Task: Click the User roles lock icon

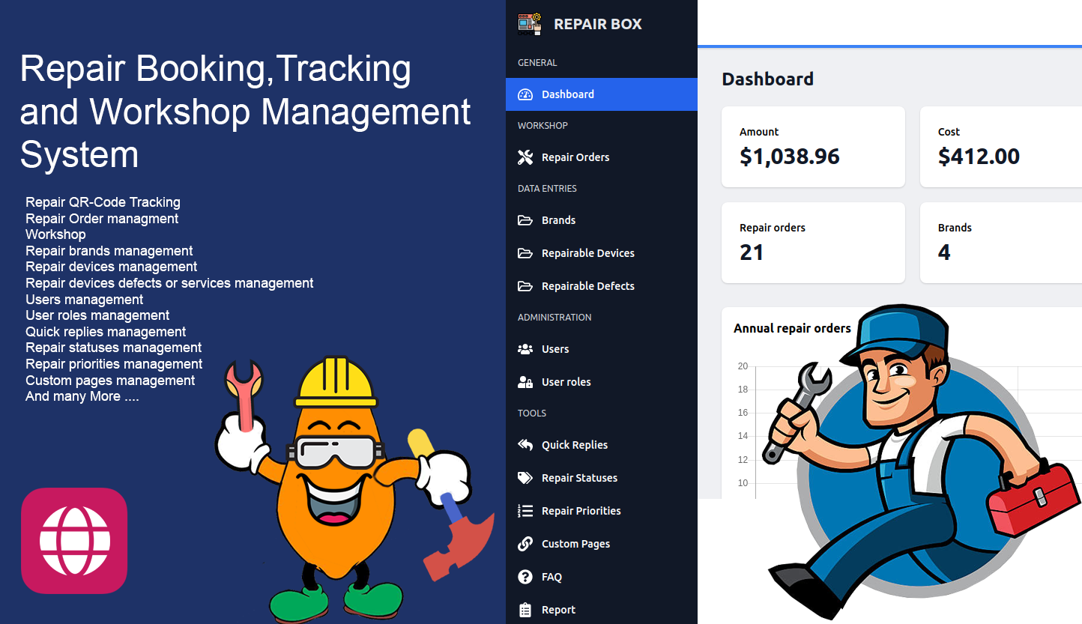Action: tap(525, 382)
